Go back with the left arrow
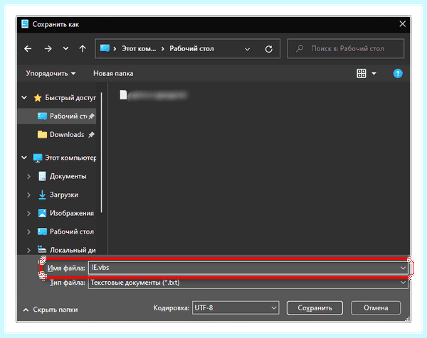The height and width of the screenshot is (338, 427). coord(28,49)
